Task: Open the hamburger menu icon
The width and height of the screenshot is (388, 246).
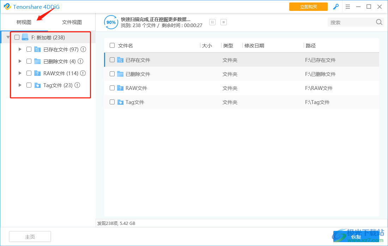Action: (348, 7)
